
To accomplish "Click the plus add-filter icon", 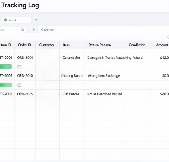I will (34, 30).
